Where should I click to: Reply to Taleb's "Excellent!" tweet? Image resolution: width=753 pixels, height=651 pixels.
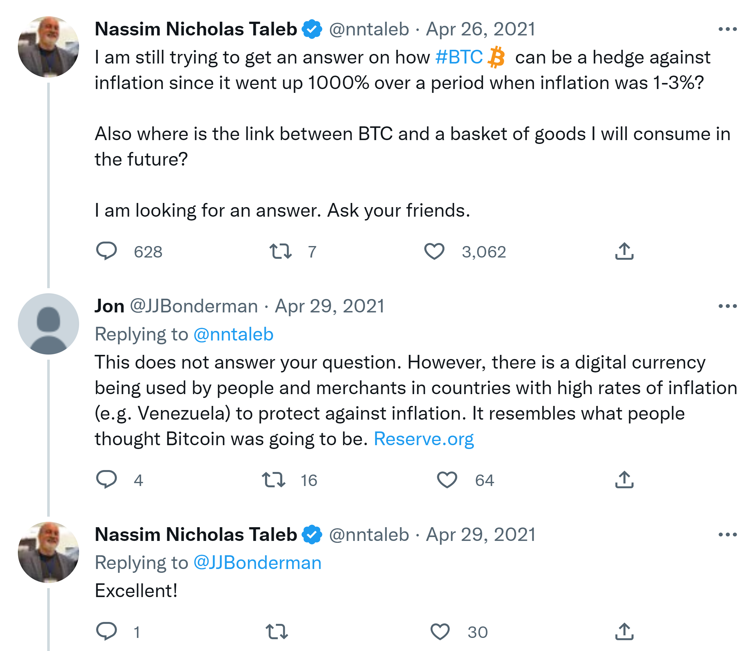pos(107,631)
